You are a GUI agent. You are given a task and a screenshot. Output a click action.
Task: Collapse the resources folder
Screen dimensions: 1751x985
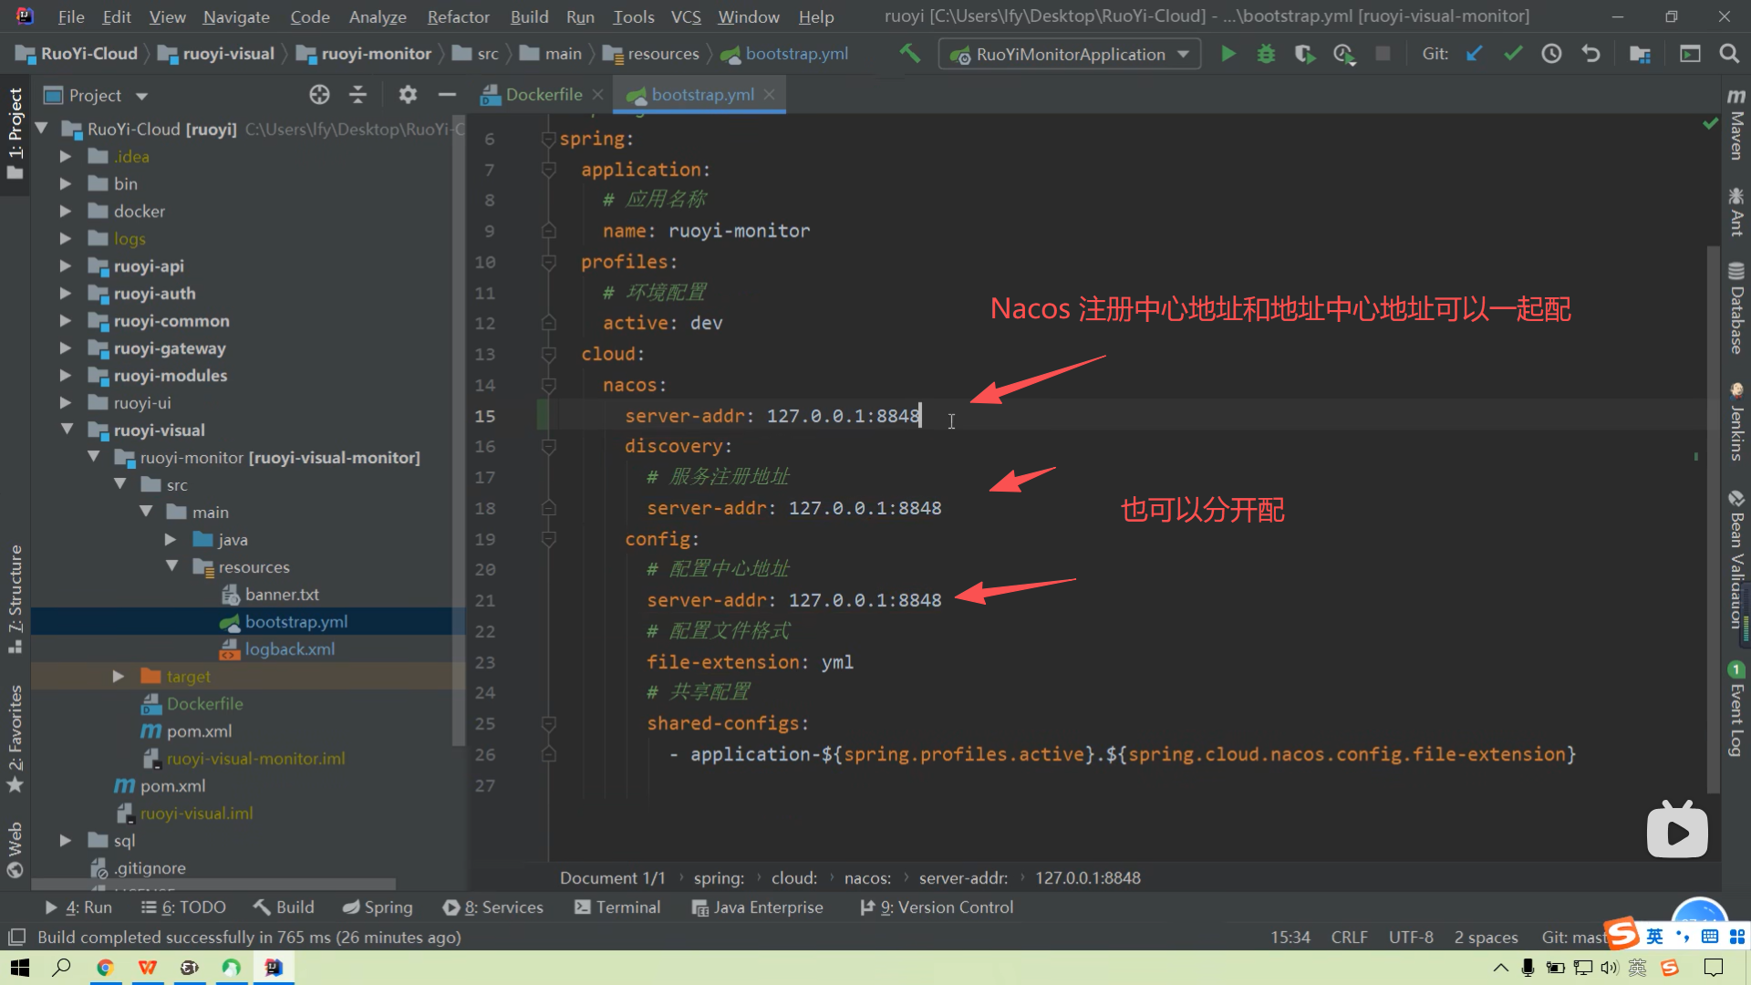tap(172, 565)
